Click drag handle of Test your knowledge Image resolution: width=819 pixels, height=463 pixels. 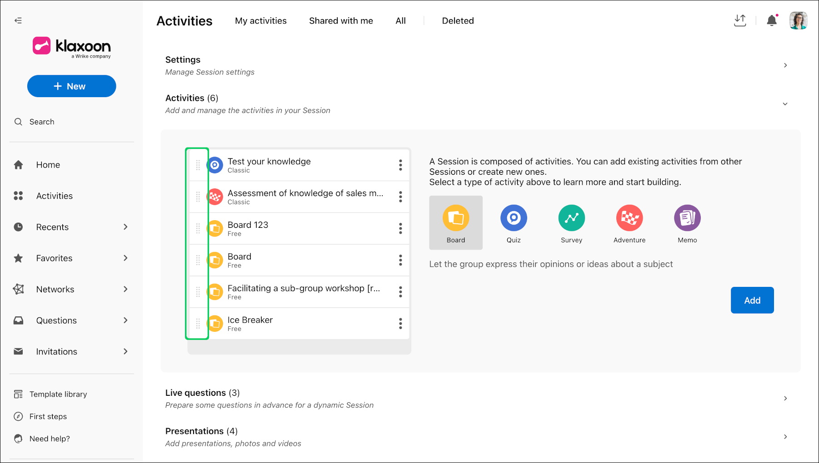pos(198,165)
